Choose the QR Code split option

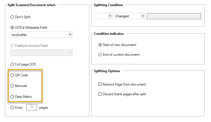click(12, 75)
